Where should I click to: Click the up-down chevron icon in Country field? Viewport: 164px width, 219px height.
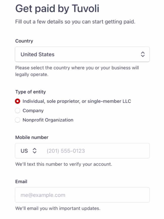pyautogui.click(x=143, y=54)
